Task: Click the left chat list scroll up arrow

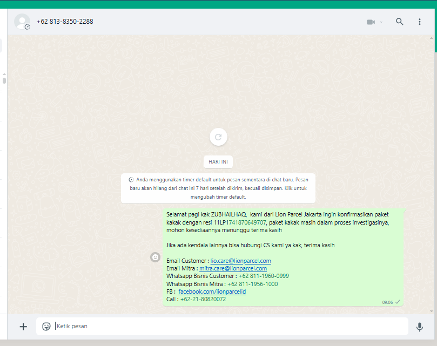Action: 4,74
